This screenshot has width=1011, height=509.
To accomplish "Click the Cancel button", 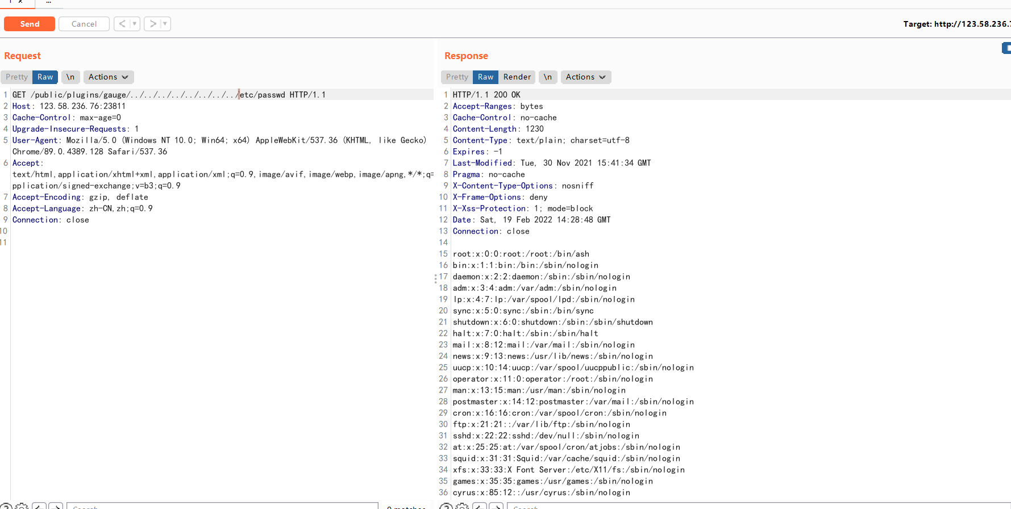I will pyautogui.click(x=84, y=24).
